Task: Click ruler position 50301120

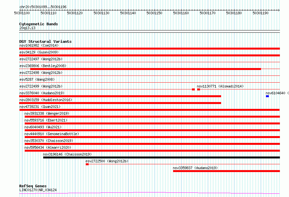Action: (x=75, y=13)
